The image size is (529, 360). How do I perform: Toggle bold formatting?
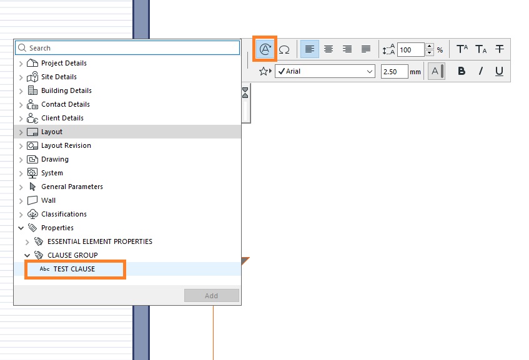coord(462,71)
